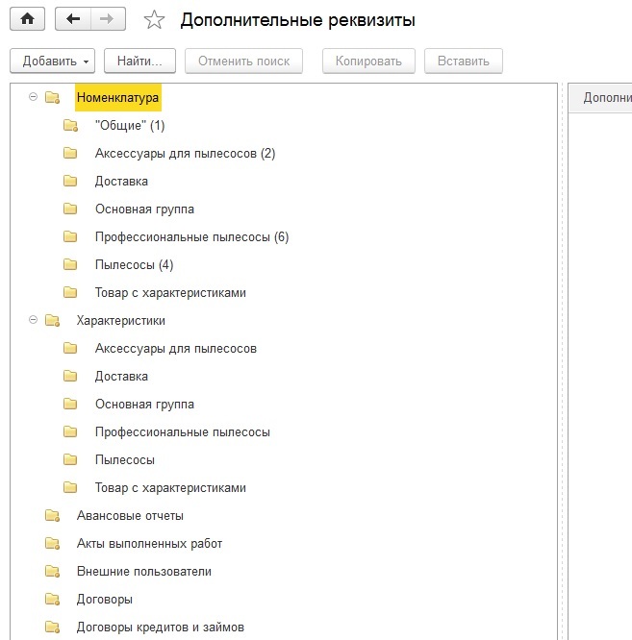Go to the home page icon
This screenshot has width=632, height=640.
[27, 19]
